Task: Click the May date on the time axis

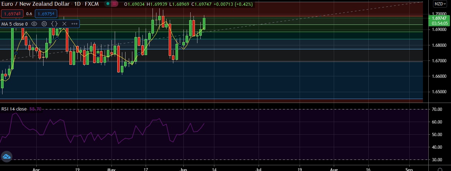Action: pyautogui.click(x=112, y=168)
